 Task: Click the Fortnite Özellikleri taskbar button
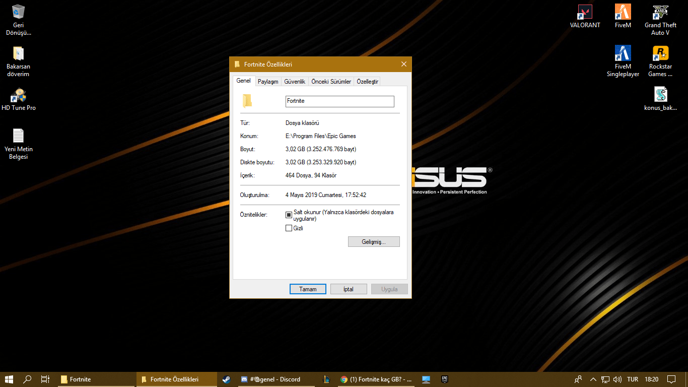(176, 379)
